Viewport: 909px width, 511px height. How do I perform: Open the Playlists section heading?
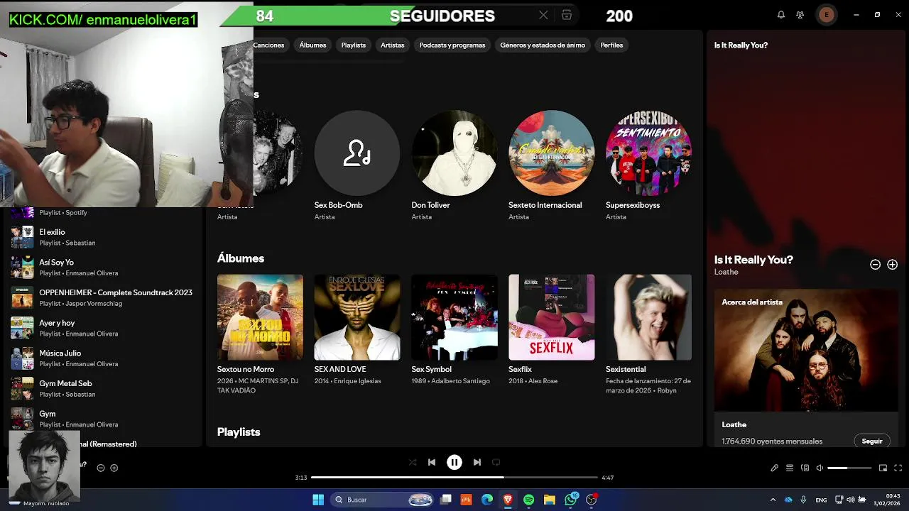click(x=239, y=432)
